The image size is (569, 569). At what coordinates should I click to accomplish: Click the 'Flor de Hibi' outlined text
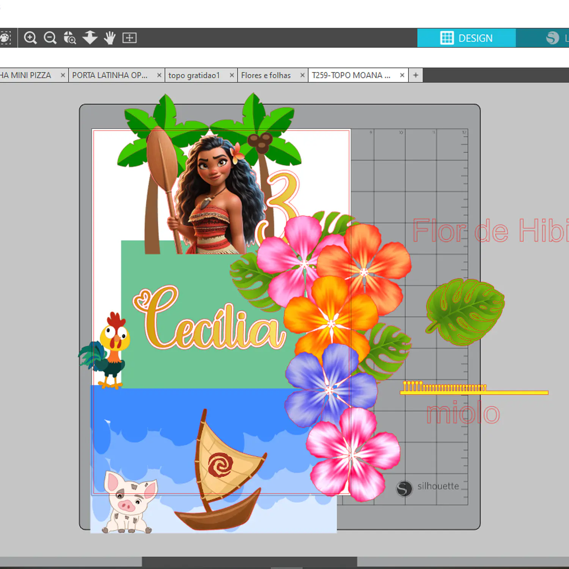pos(490,230)
